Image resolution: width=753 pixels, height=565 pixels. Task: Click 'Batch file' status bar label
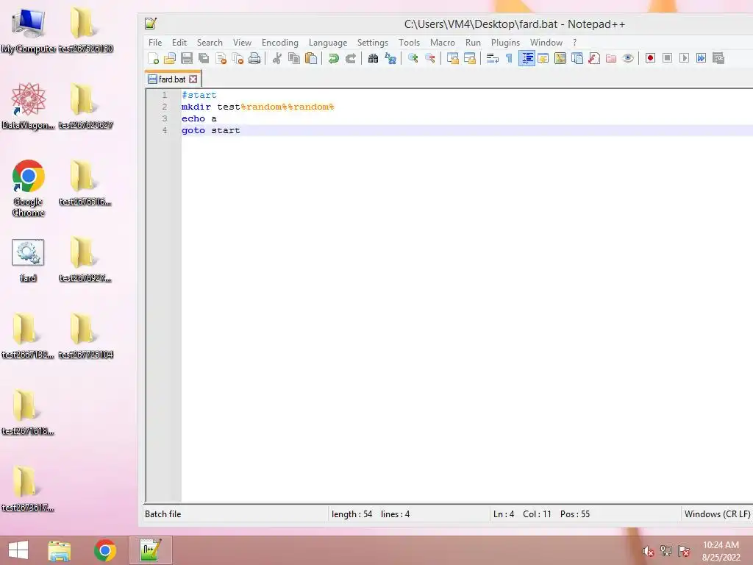tap(163, 514)
